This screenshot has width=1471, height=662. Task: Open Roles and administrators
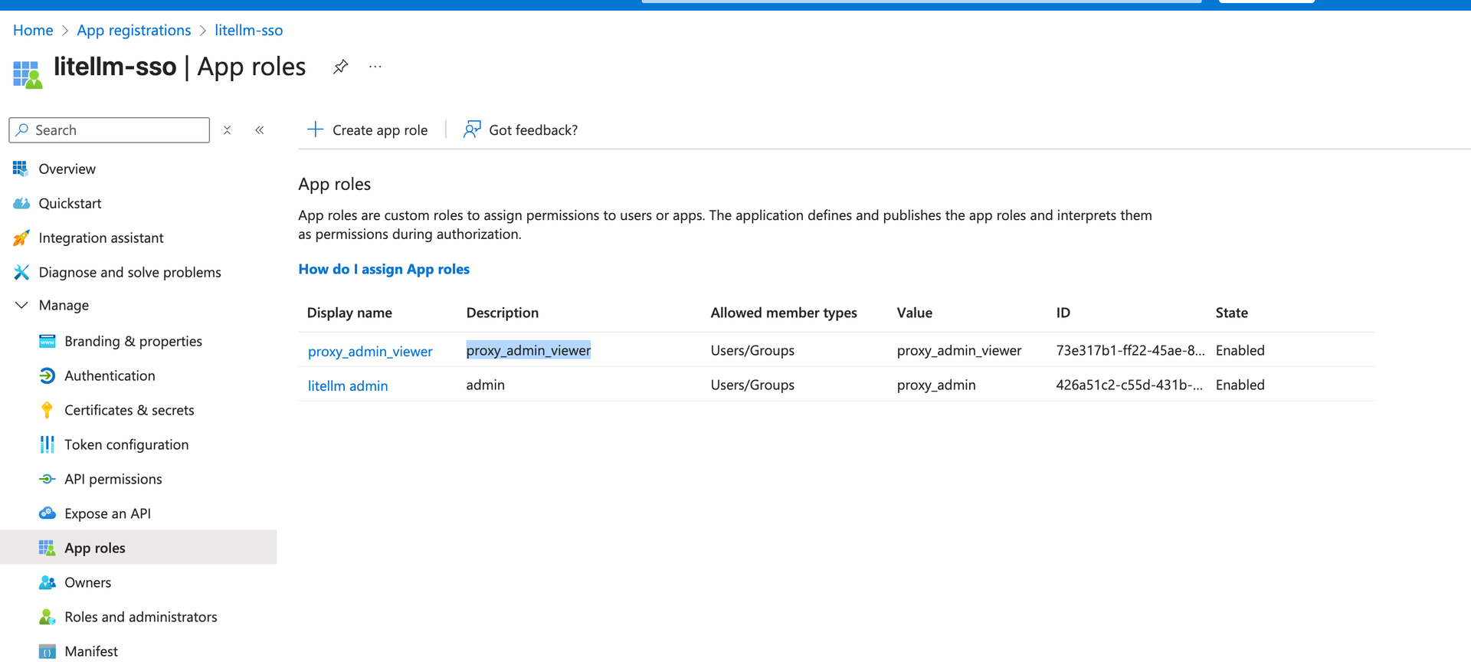(x=141, y=617)
